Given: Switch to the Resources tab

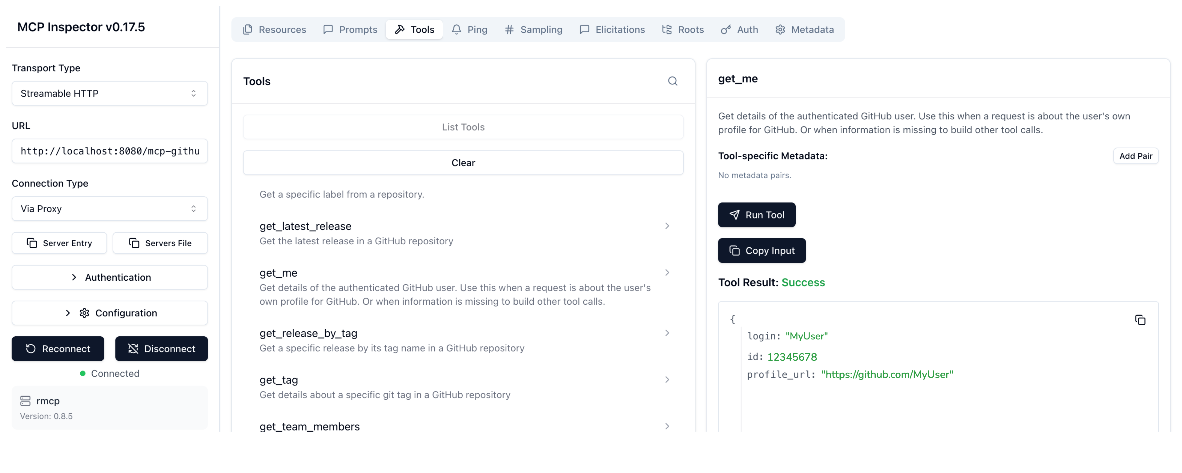Looking at the screenshot, I should 274,29.
